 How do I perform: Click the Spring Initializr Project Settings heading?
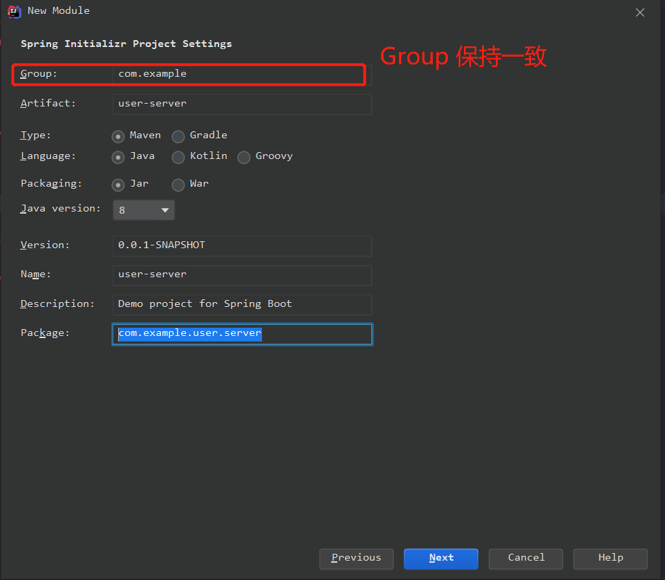(x=127, y=44)
